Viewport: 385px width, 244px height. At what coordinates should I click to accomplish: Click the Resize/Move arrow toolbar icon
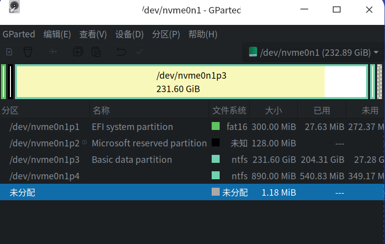53,51
